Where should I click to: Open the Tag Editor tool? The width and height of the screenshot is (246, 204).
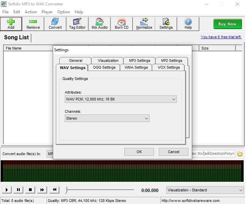77,24
